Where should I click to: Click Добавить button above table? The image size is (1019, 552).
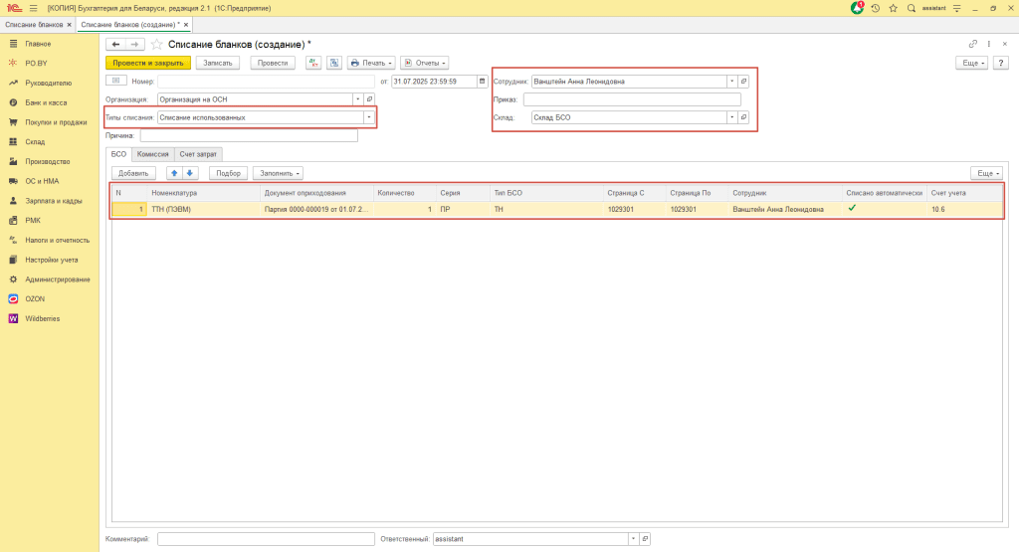tap(133, 173)
